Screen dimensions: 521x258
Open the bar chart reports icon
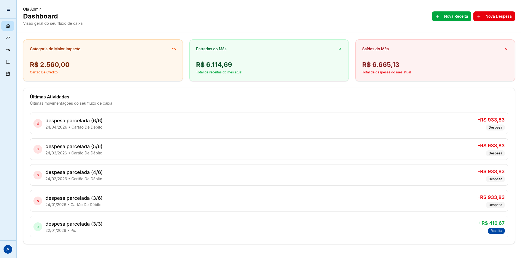pos(8,62)
